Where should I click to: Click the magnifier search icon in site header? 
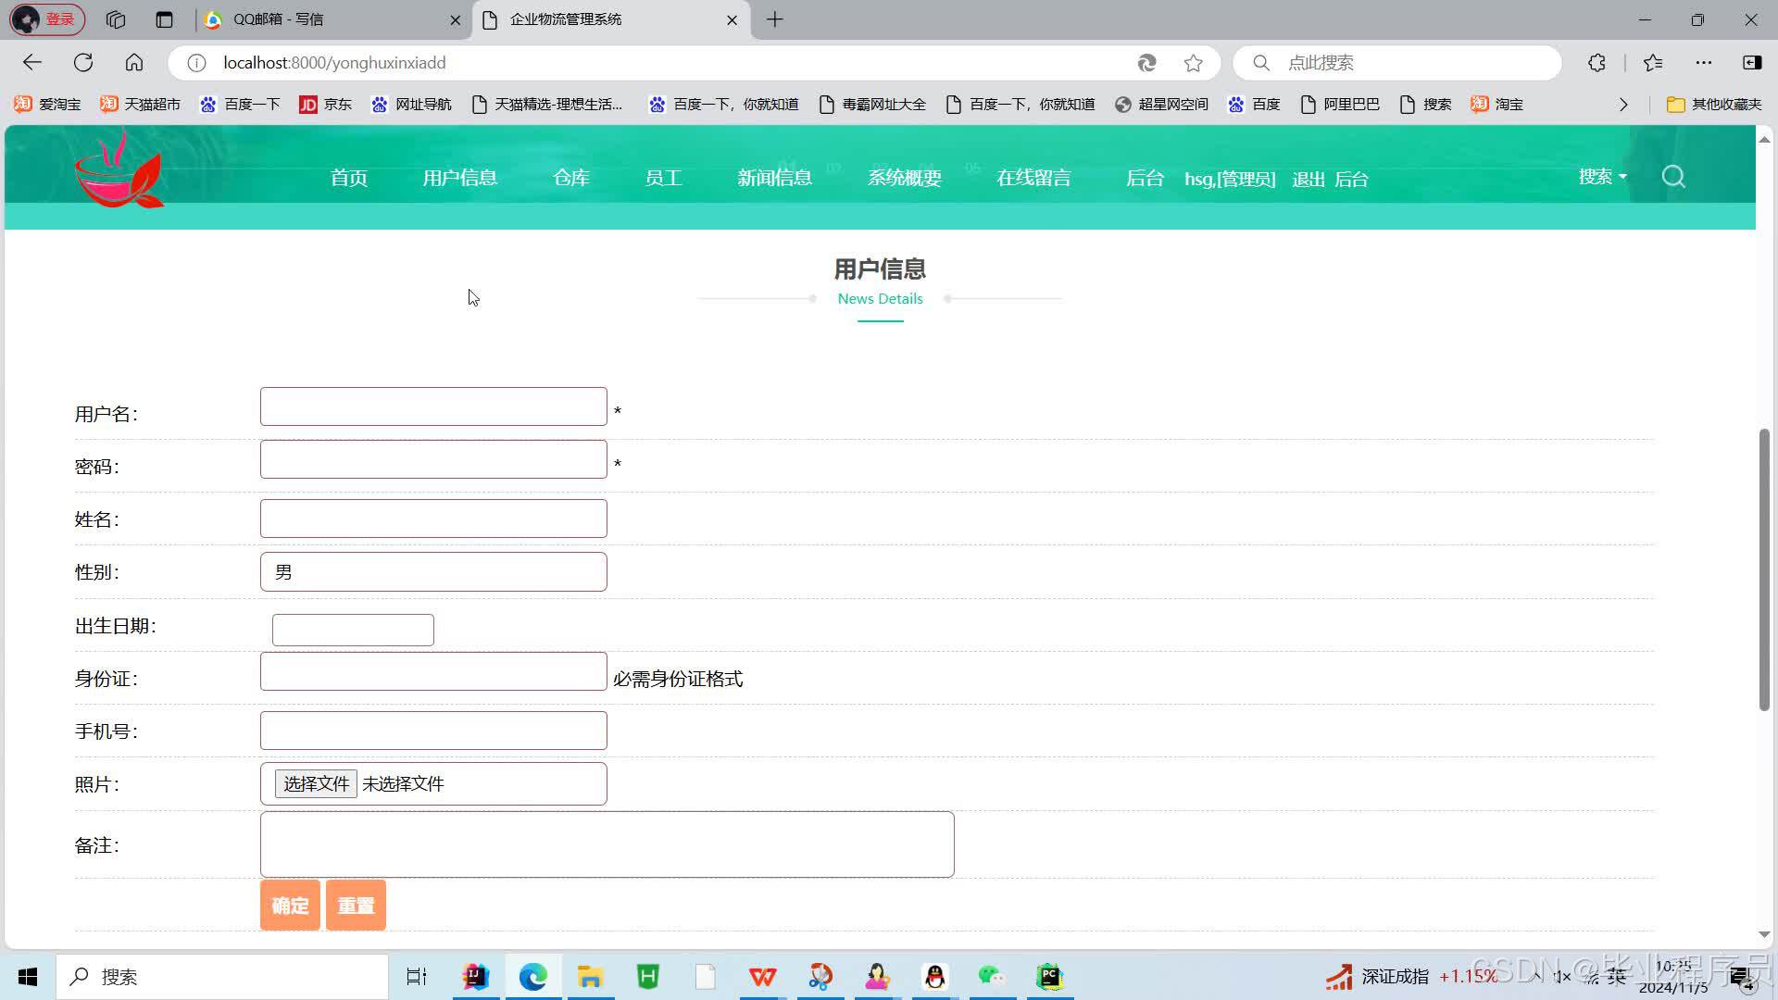pyautogui.click(x=1673, y=177)
